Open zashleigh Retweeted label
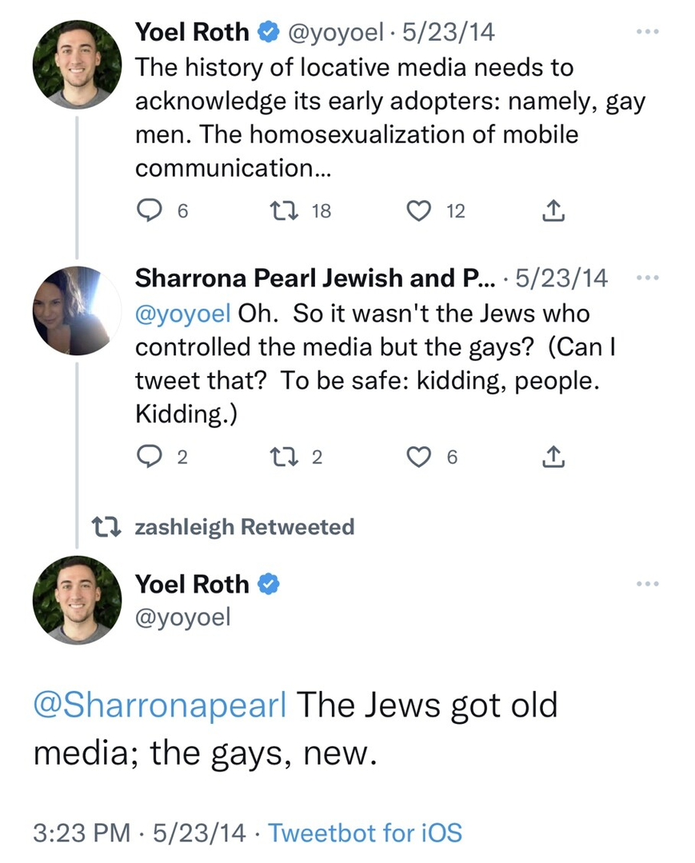The width and height of the screenshot is (695, 863). (243, 527)
